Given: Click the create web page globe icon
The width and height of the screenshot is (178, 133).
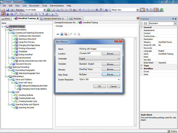Looking at the screenshot, I should pos(62,34).
